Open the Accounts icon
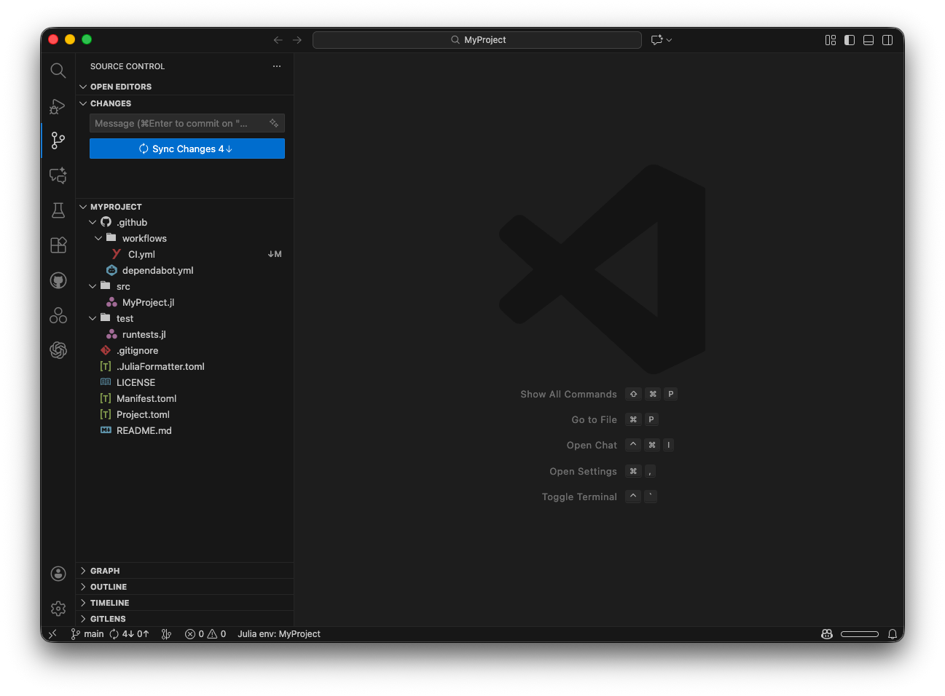The width and height of the screenshot is (945, 696). [x=58, y=574]
